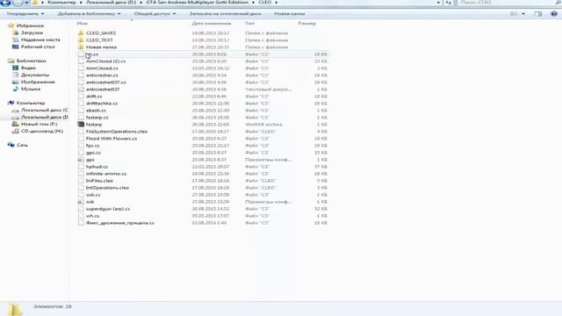Click the anticrasher037 text document icon
This screenshot has height=316, width=562.
coord(81,90)
